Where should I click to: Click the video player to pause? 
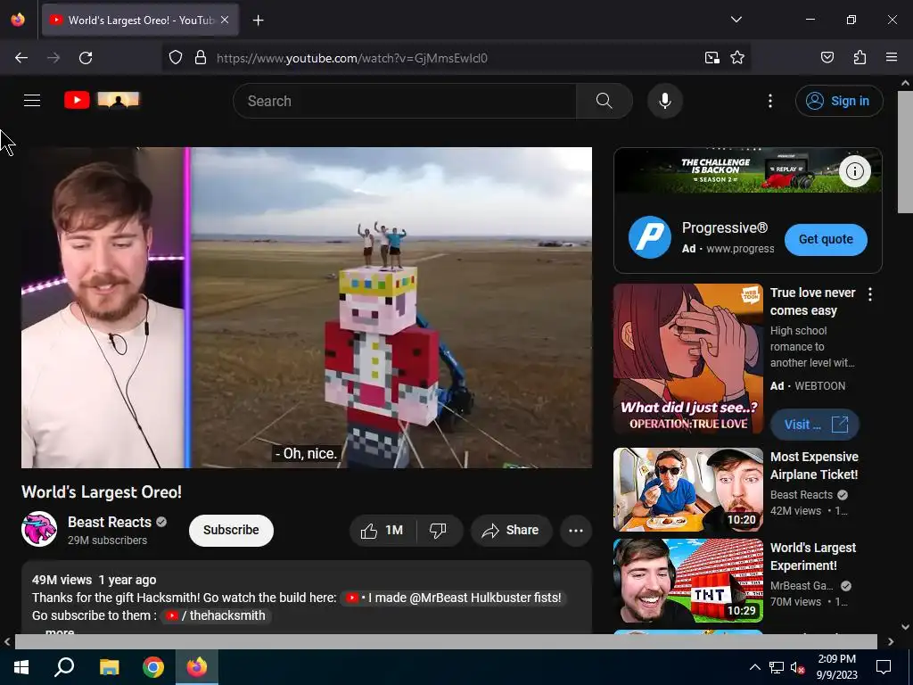click(307, 308)
